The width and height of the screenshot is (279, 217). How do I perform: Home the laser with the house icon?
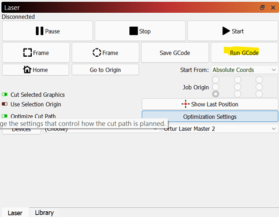click(x=35, y=70)
